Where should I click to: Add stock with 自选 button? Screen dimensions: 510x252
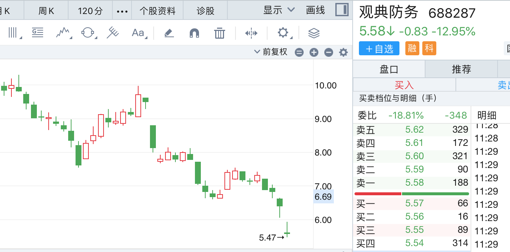pos(379,49)
